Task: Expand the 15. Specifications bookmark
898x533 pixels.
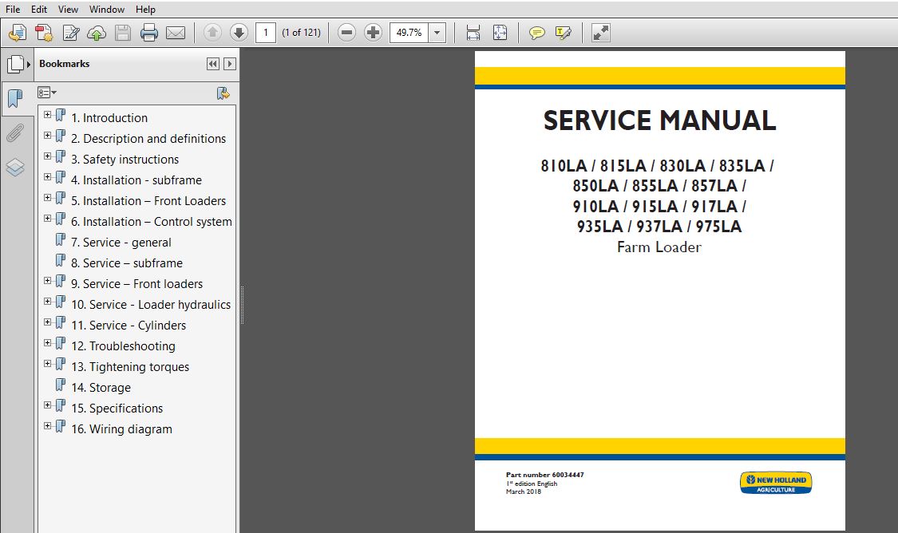Action: [48, 405]
